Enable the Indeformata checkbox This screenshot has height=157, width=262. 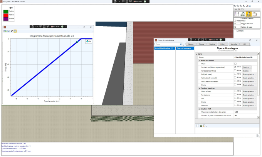[235, 21]
